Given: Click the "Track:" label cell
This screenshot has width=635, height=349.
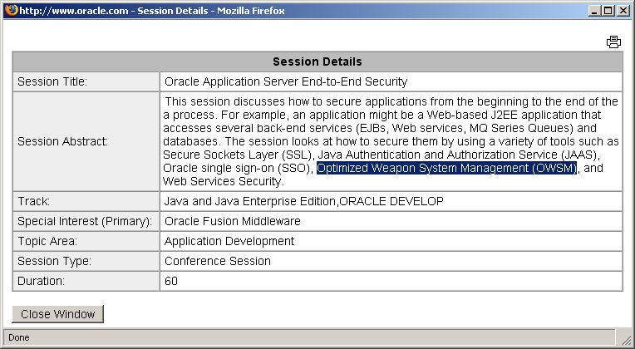Looking at the screenshot, I should click(x=34, y=201).
